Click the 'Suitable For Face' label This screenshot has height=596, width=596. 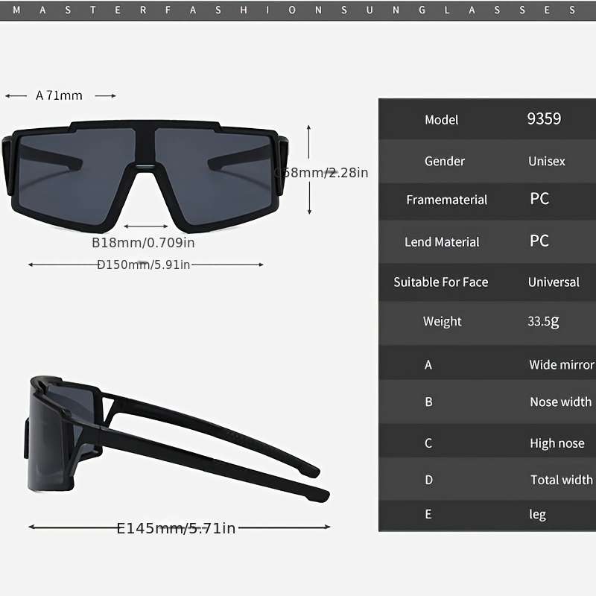point(441,282)
